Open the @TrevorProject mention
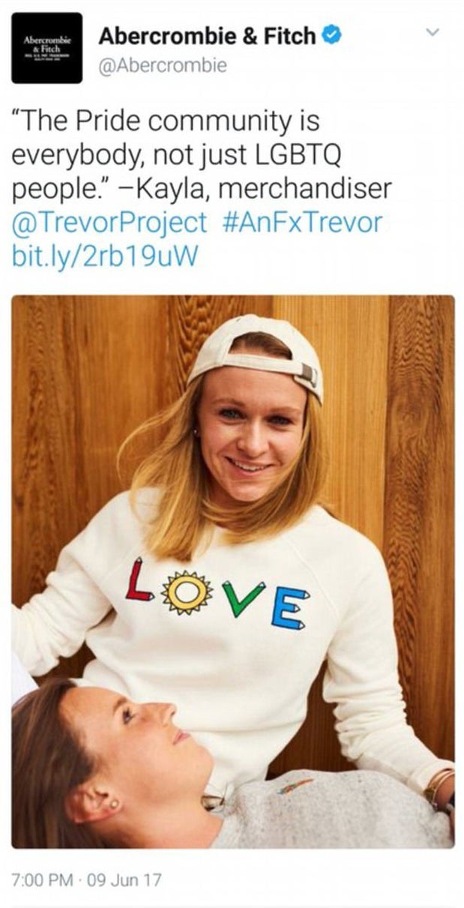The height and width of the screenshot is (908, 464). click(110, 223)
